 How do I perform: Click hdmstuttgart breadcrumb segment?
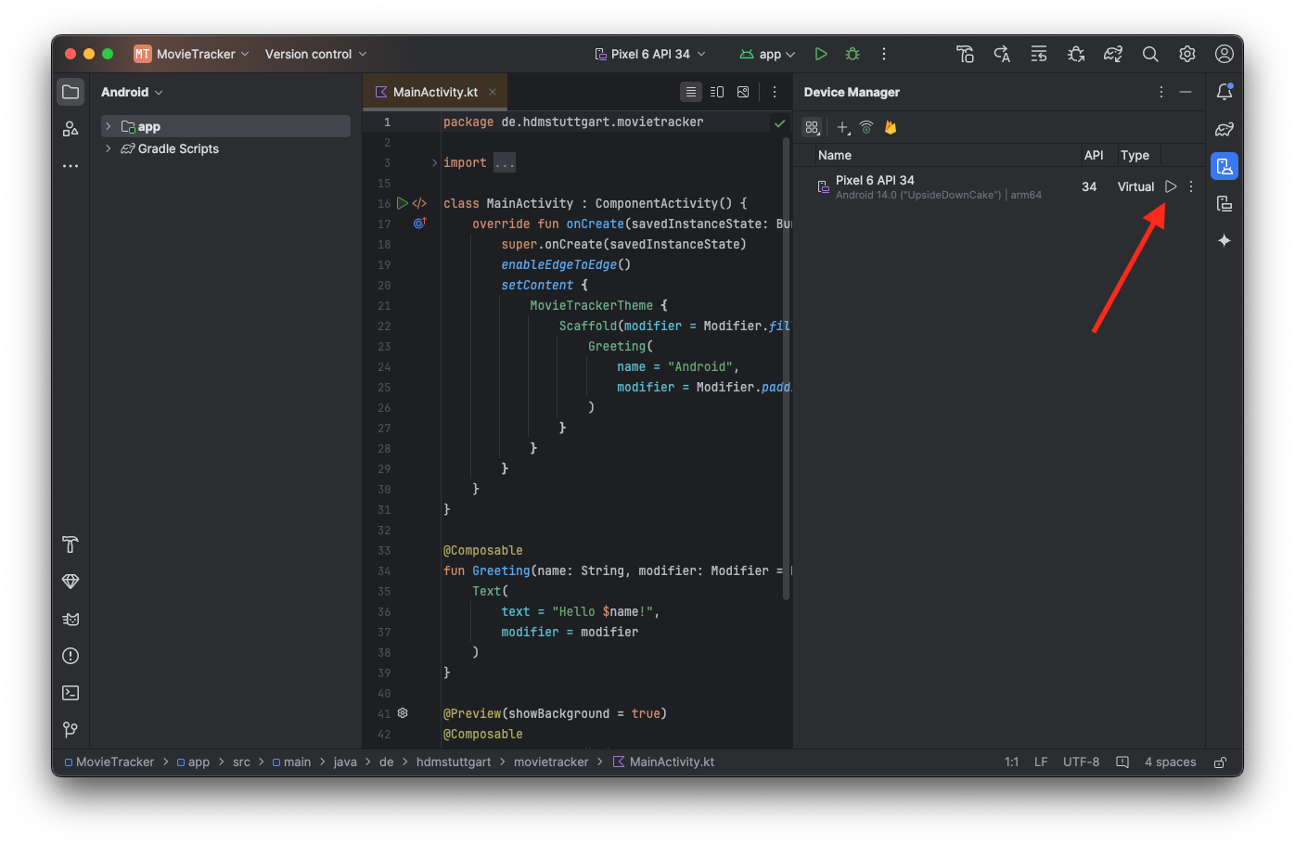click(x=454, y=762)
